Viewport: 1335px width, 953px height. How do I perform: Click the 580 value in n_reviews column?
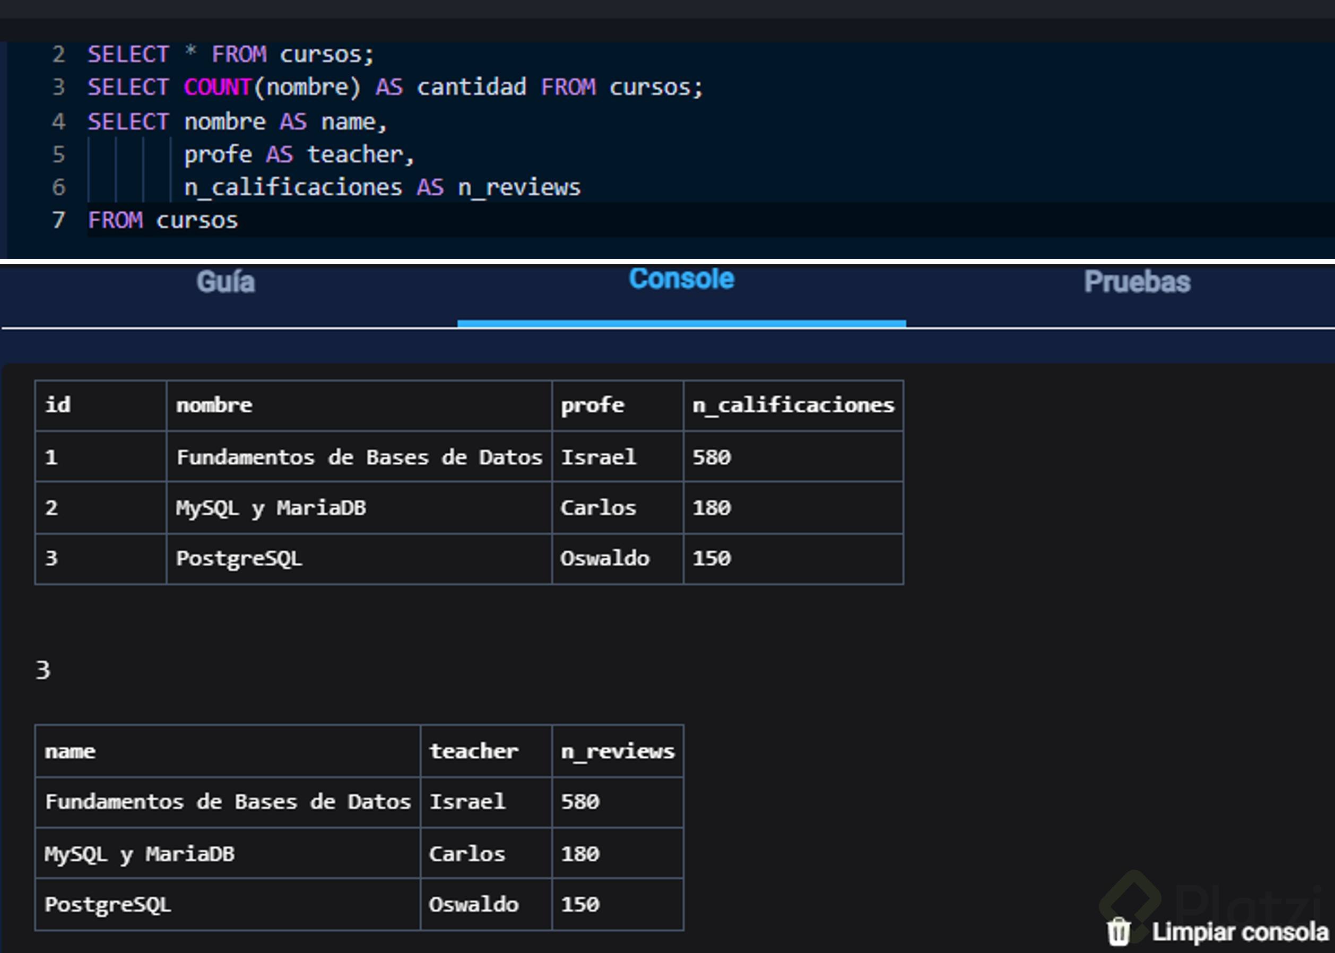click(580, 802)
